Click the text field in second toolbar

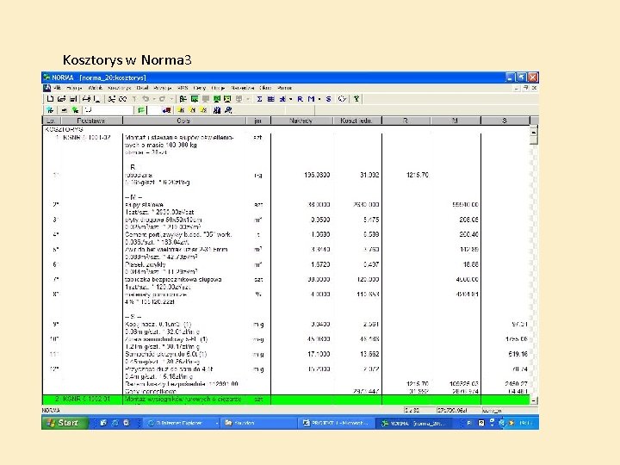tap(108, 110)
